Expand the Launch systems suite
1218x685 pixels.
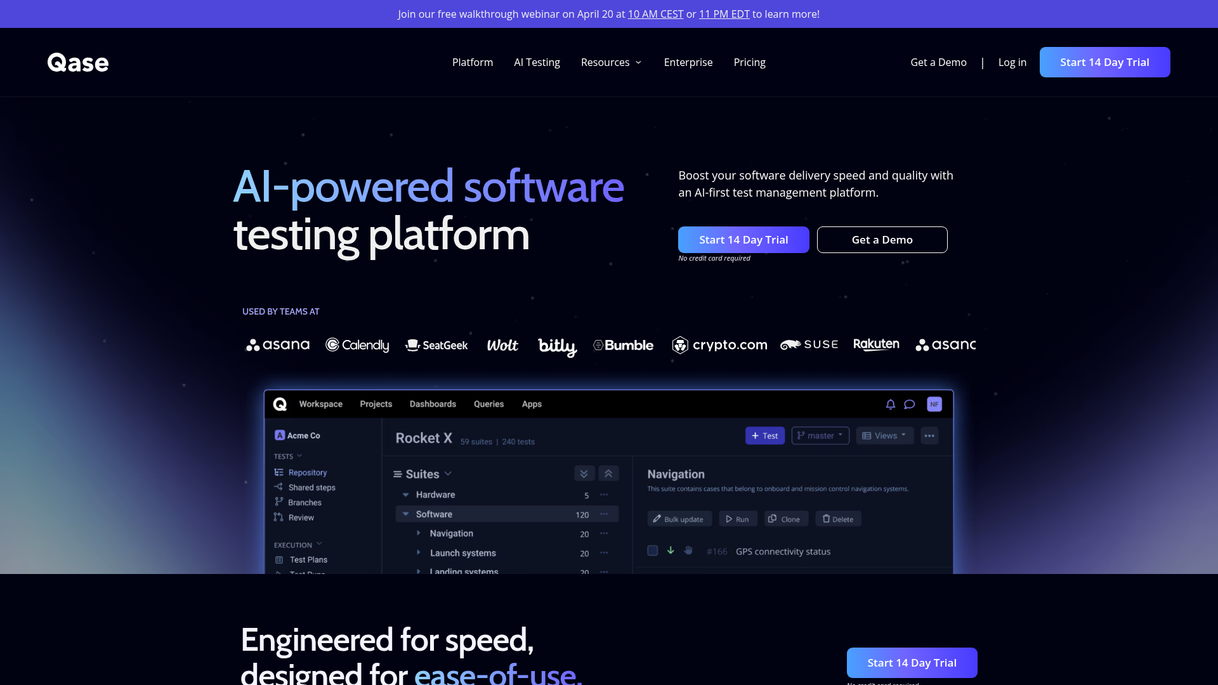[x=419, y=553]
